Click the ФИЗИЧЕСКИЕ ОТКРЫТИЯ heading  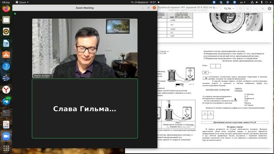217,90
